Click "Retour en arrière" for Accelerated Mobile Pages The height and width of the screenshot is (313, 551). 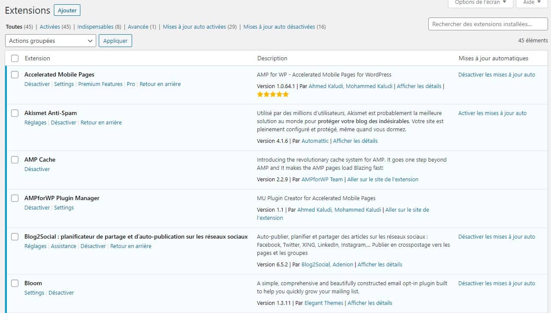click(160, 84)
